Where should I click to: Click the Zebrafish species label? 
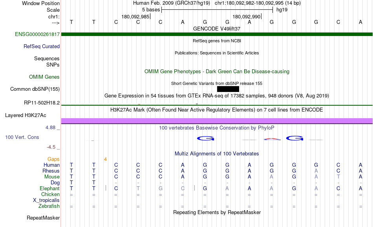click(x=49, y=206)
